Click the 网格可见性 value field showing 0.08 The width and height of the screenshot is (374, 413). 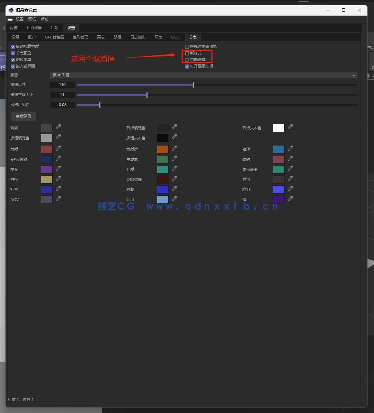pyautogui.click(x=62, y=105)
